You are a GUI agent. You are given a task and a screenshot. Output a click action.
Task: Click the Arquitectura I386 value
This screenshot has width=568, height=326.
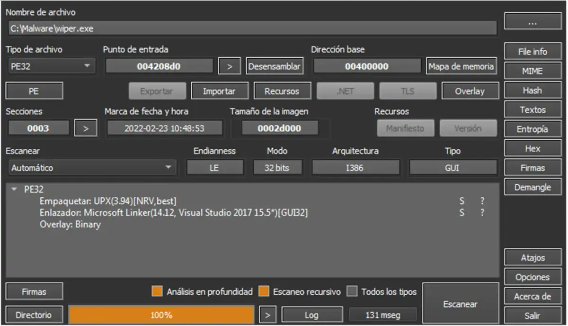pos(355,168)
